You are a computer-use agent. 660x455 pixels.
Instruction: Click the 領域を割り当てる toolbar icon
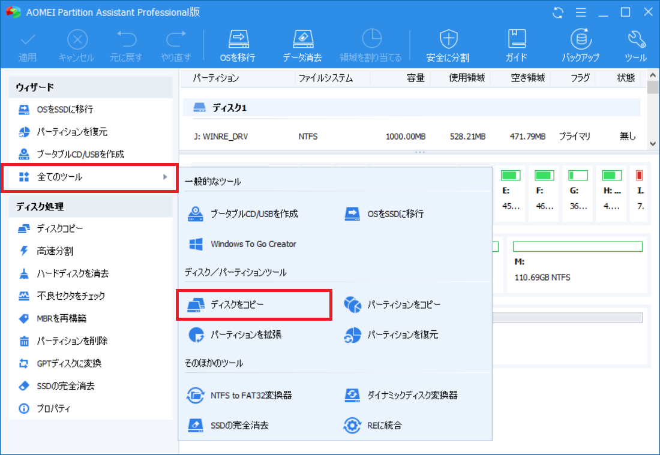tap(371, 46)
